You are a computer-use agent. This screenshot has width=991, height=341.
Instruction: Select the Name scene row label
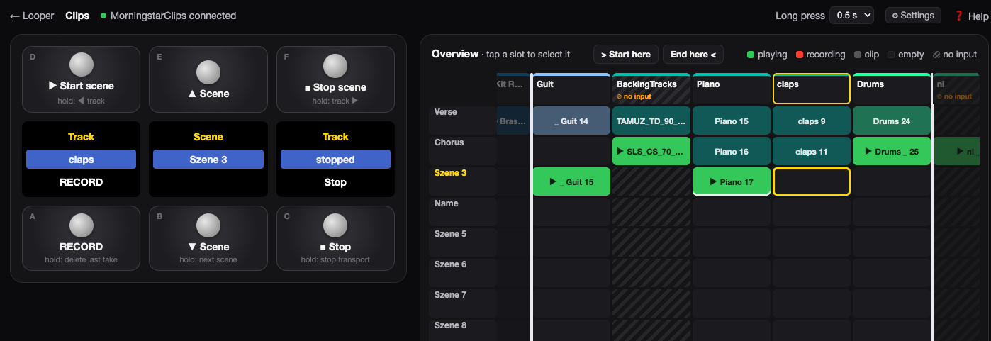(x=464, y=212)
